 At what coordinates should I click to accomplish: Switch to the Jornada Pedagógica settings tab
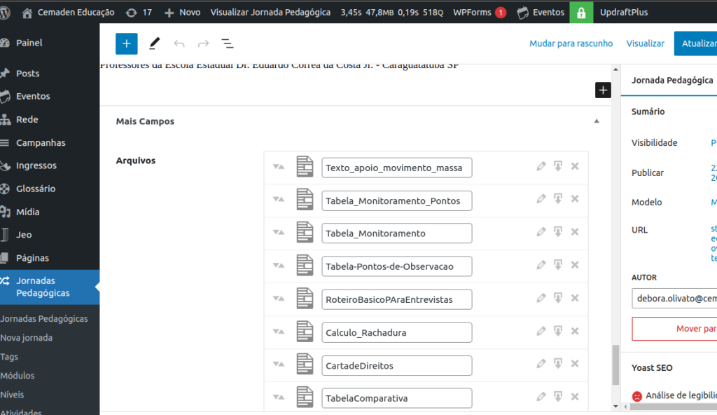(x=671, y=81)
